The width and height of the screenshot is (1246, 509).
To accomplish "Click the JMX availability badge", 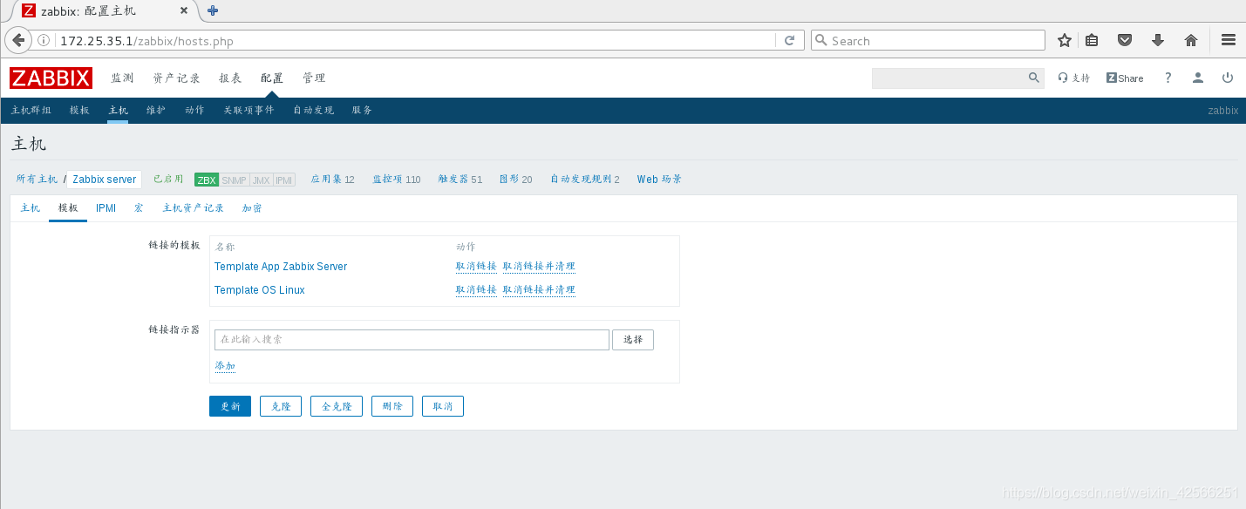I will pyautogui.click(x=261, y=180).
